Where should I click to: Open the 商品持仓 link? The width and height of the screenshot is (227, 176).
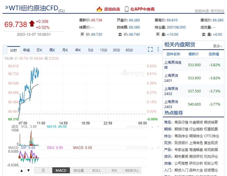point(181,136)
